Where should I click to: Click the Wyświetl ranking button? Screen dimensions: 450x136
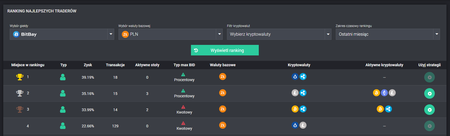click(x=225, y=50)
